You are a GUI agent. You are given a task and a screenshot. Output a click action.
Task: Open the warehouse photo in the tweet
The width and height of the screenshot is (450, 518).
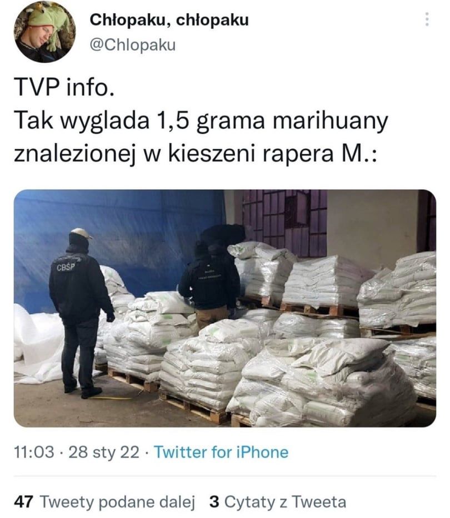pyautogui.click(x=224, y=308)
